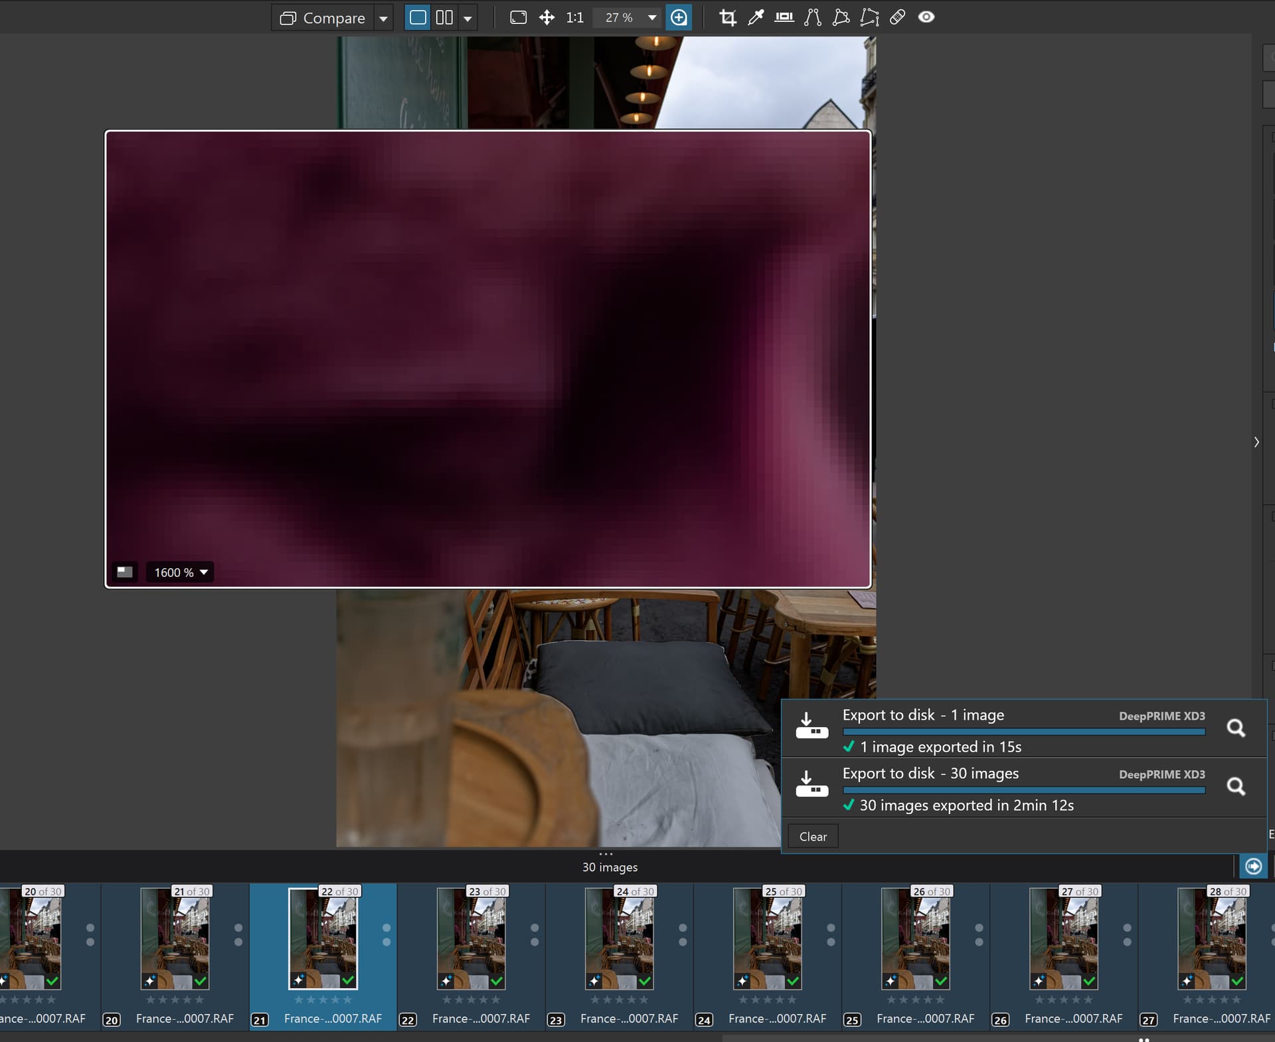The width and height of the screenshot is (1275, 1042).
Task: Activate the Horizon leveling tool
Action: 784,18
